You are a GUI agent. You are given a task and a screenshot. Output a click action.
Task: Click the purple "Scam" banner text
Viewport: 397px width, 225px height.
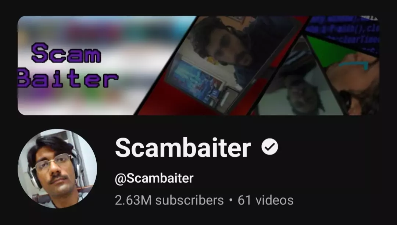66,53
